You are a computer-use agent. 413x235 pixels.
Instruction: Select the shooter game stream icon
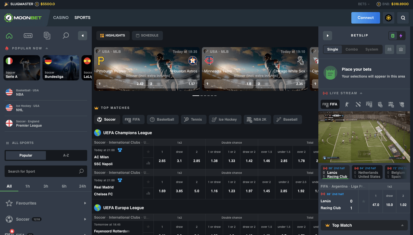click(347, 104)
